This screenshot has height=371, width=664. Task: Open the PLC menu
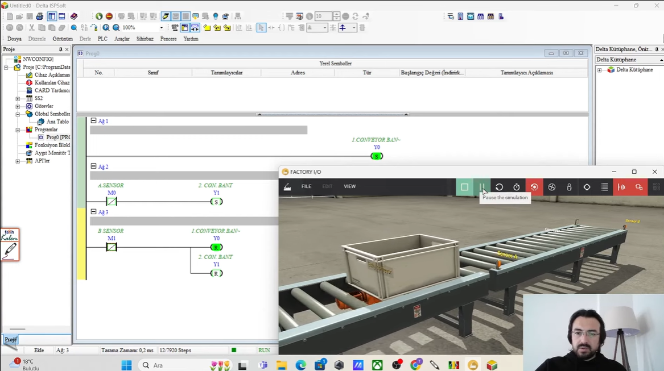pos(102,39)
